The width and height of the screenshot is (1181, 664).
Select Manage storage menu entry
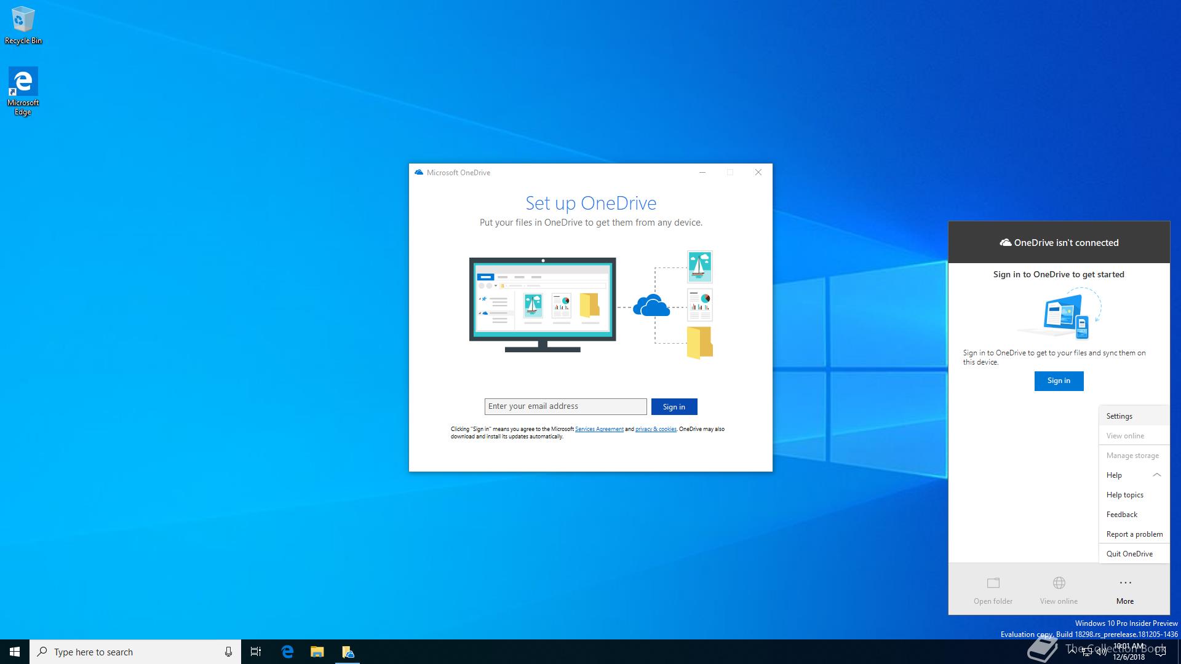tap(1134, 456)
